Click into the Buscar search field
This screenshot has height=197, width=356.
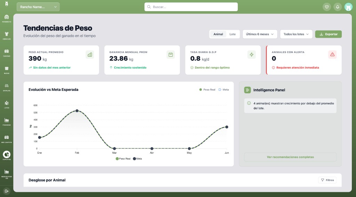pyautogui.click(x=191, y=7)
